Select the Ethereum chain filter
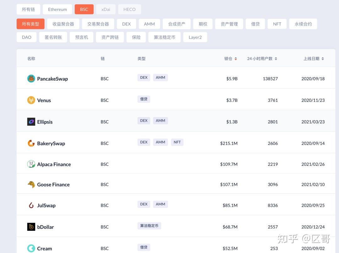The image size is (339, 253). click(57, 9)
